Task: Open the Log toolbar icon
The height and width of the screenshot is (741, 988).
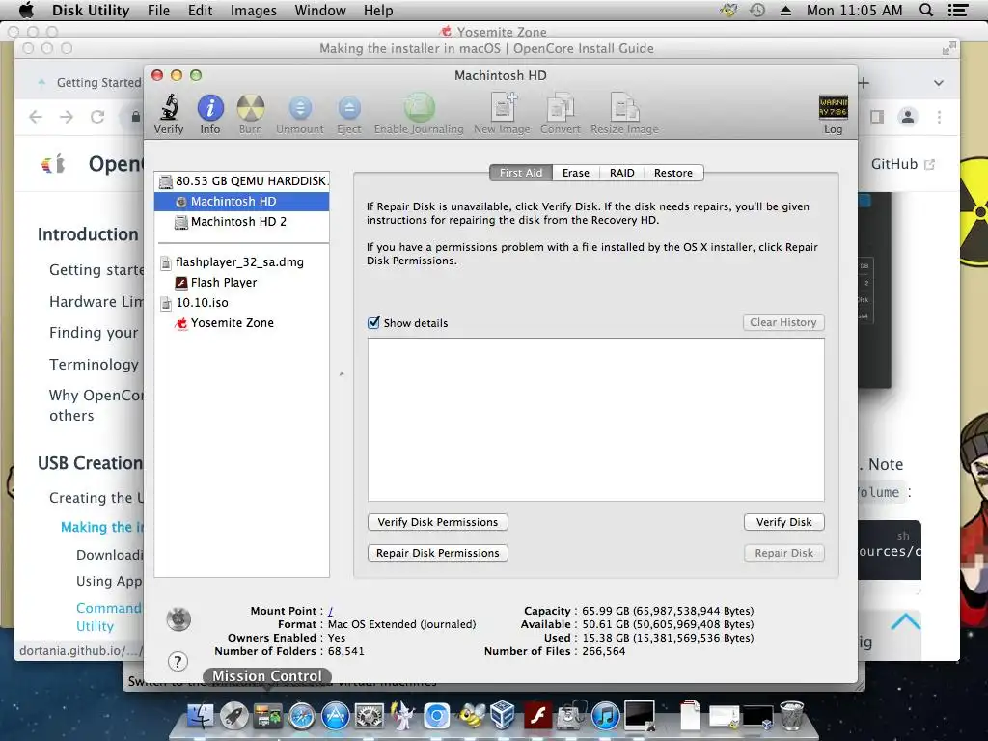Action: 833,107
